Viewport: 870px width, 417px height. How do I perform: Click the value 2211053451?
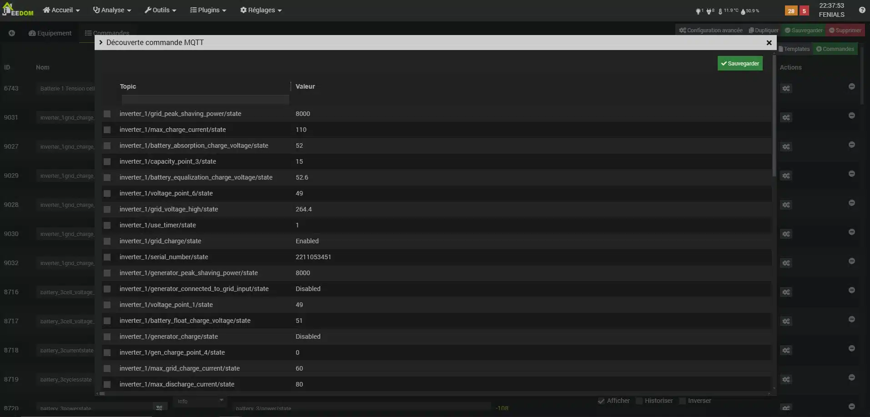pyautogui.click(x=313, y=257)
